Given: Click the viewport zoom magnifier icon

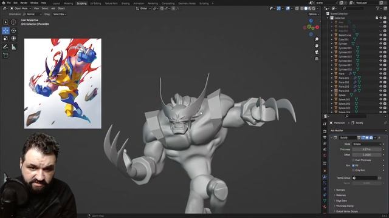Looking at the screenshot, I should point(317,39).
